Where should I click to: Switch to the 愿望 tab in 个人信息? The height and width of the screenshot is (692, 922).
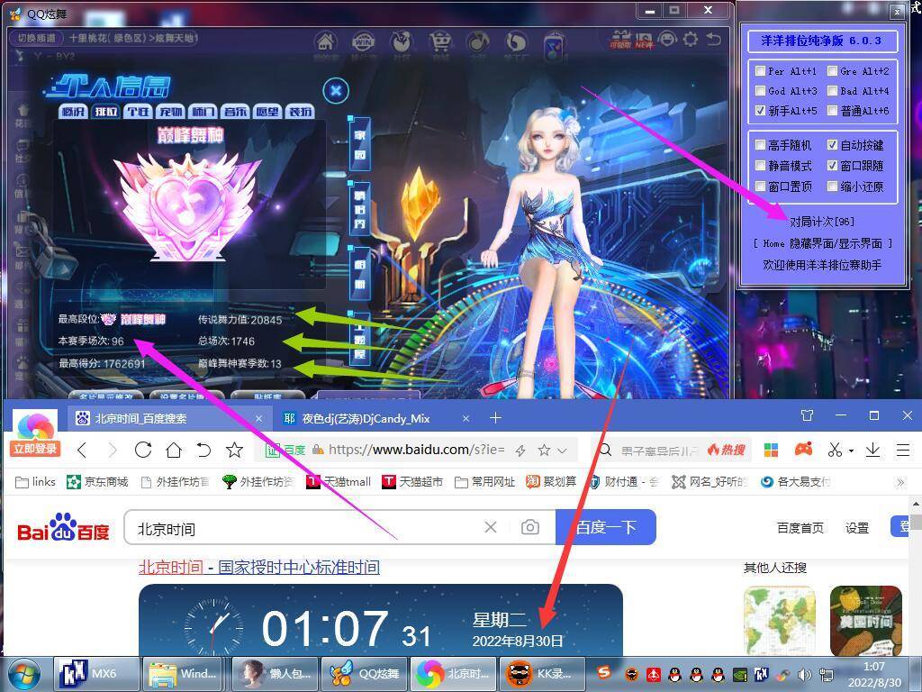[x=267, y=111]
